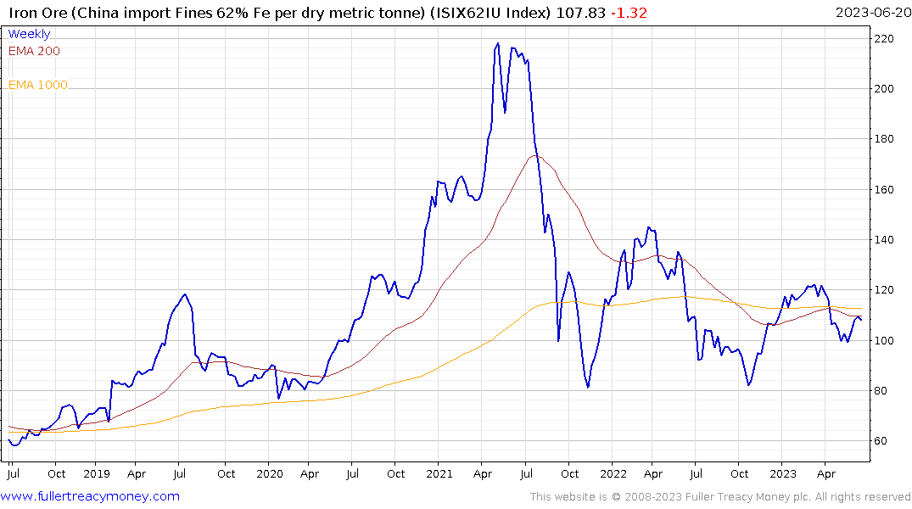Open the www.fullertreacymoney.com link
912x509 pixels.
click(90, 496)
